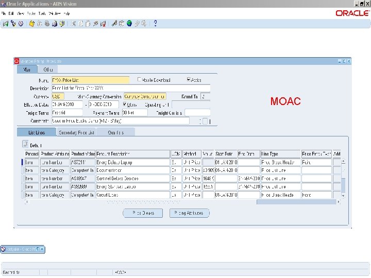This screenshot has height=278, width=371.
Task: Click the Operating Unit field
Action: pos(191,105)
